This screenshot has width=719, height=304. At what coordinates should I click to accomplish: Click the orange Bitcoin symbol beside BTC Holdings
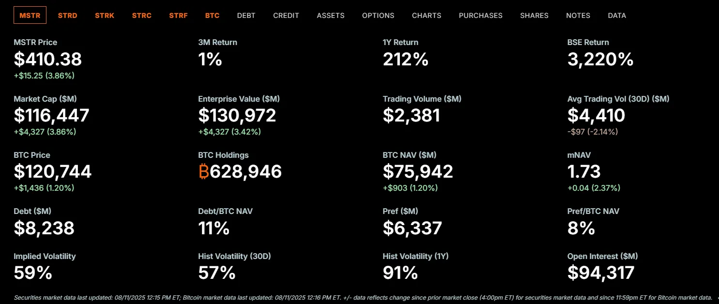(x=204, y=172)
